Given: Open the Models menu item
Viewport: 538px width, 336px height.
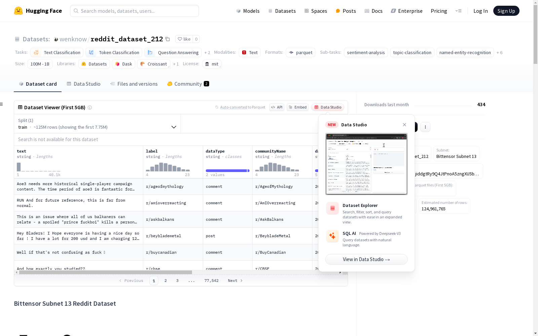Looking at the screenshot, I should [248, 11].
